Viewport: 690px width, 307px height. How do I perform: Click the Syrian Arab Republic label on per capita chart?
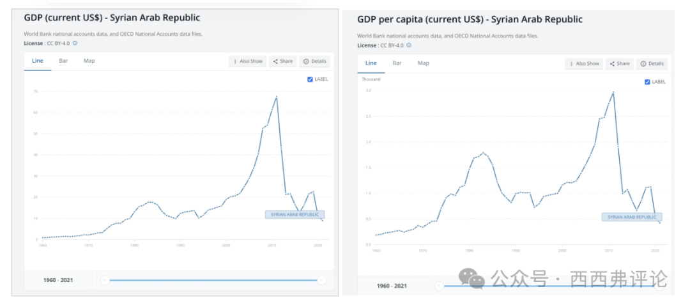[632, 217]
